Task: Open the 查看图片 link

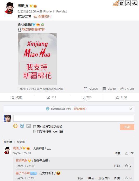Action: coord(42,16)
